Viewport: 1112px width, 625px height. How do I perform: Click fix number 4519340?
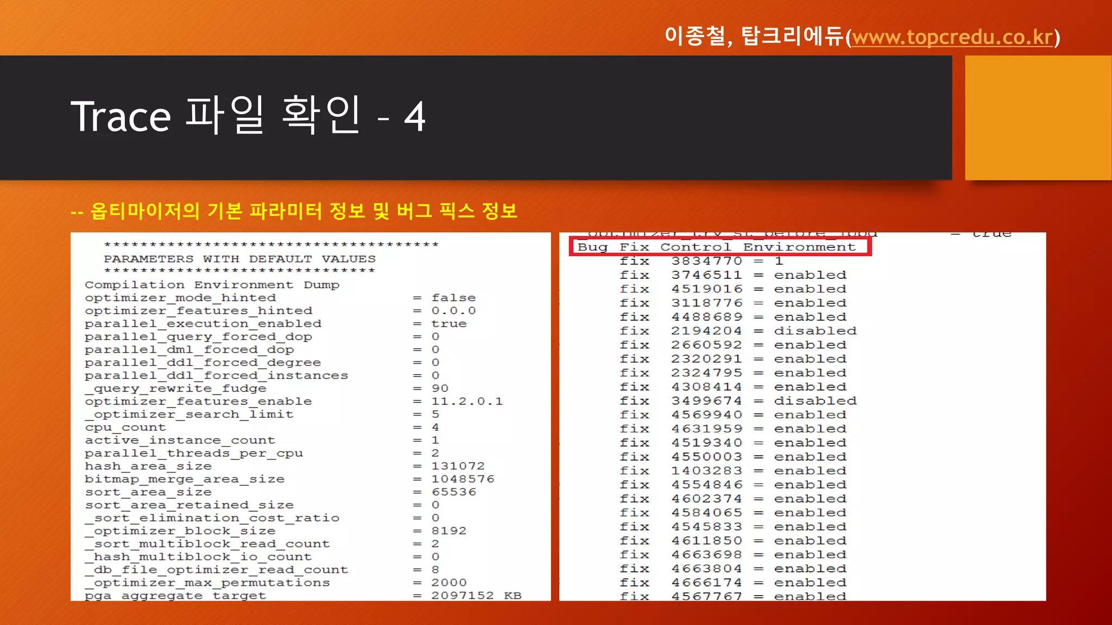point(707,443)
